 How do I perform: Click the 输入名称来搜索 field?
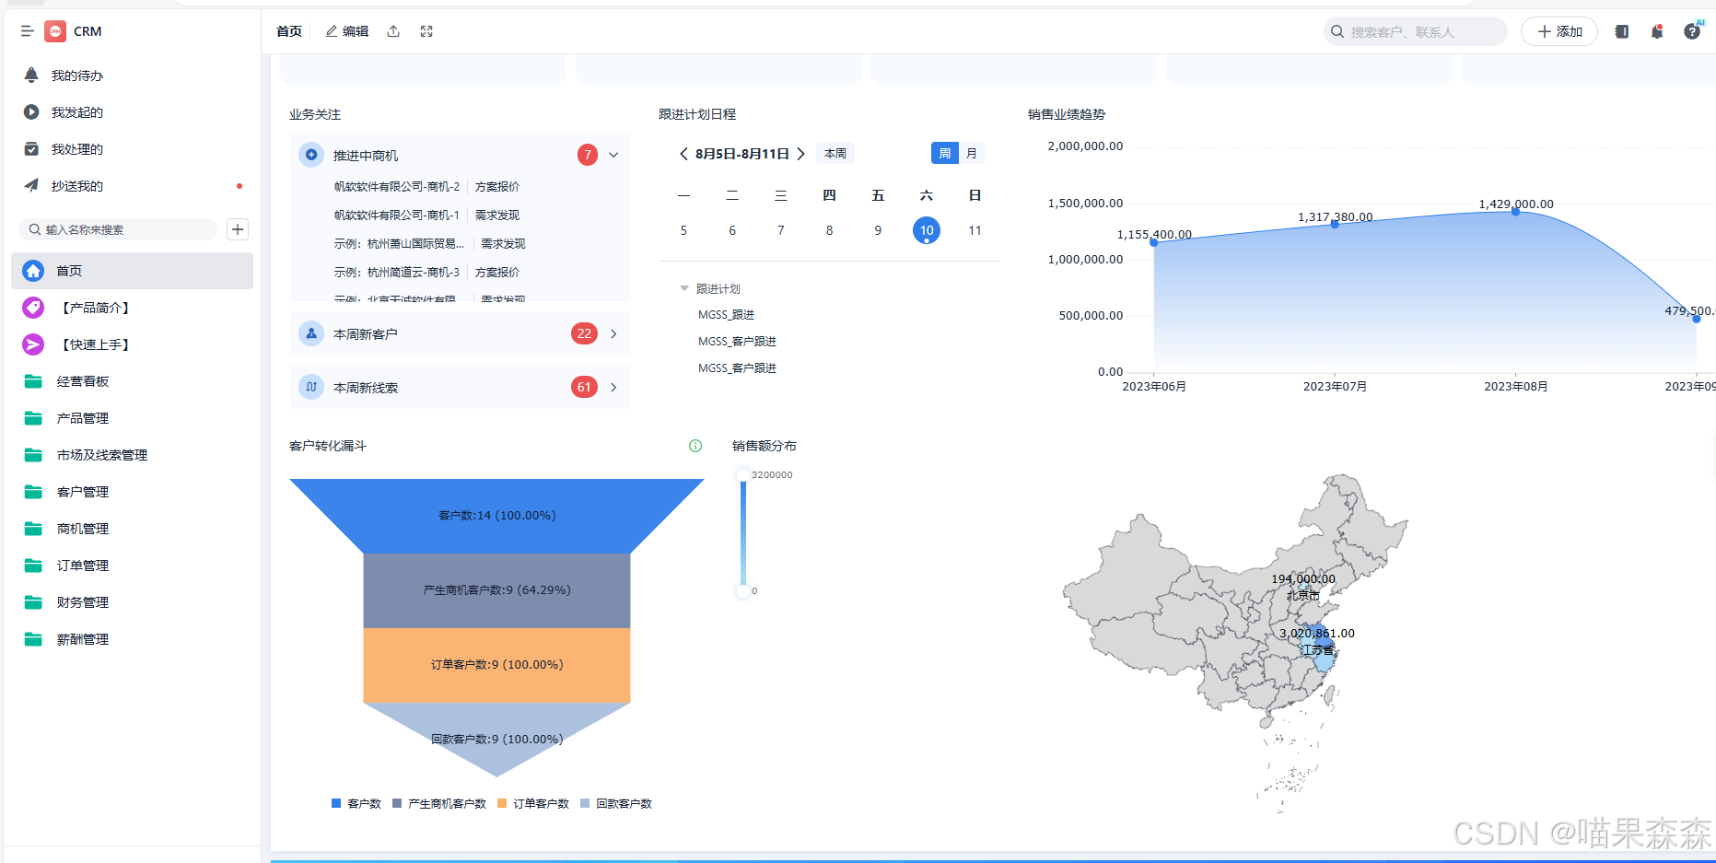coord(118,229)
